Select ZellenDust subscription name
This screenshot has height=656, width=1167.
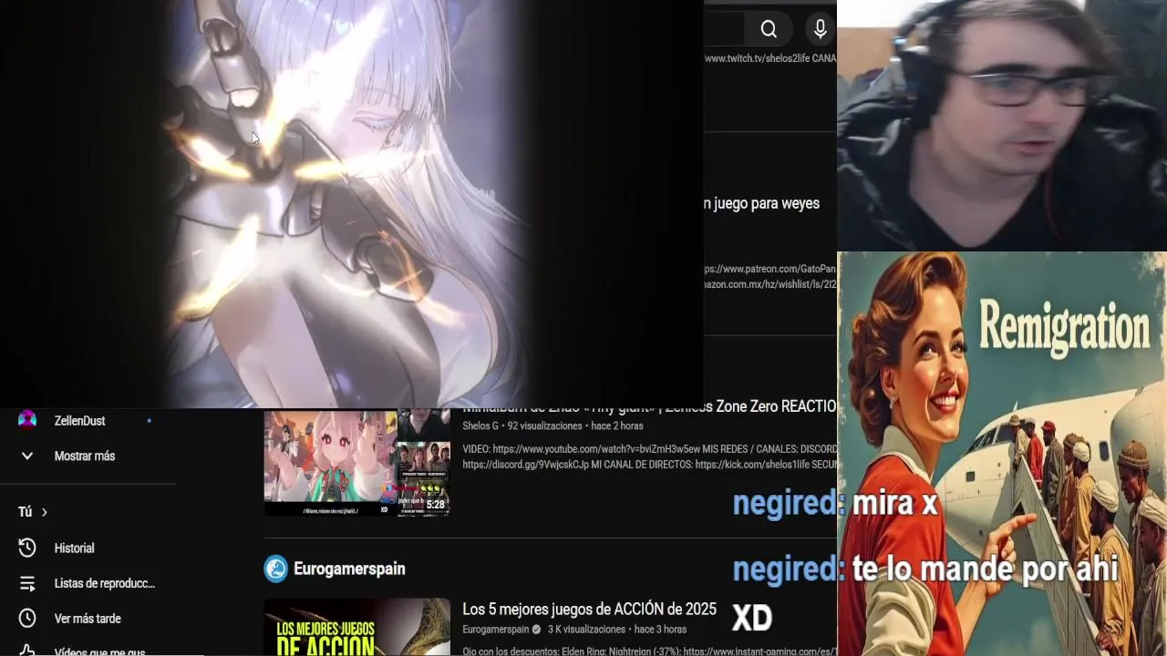click(x=80, y=421)
